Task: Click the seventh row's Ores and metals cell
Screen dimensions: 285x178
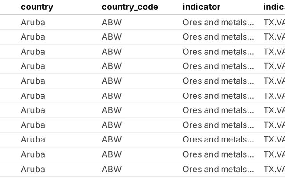Action: coord(218,110)
